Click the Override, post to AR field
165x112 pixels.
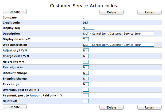coord(86,90)
